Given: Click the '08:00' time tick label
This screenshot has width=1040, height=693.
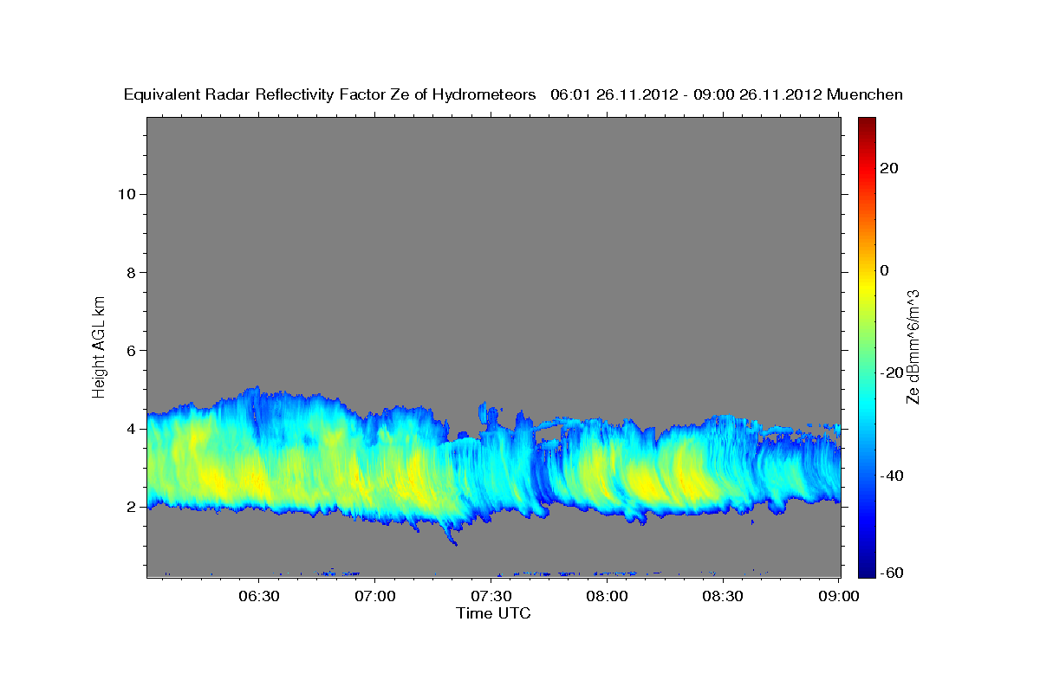Looking at the screenshot, I should click(x=607, y=596).
